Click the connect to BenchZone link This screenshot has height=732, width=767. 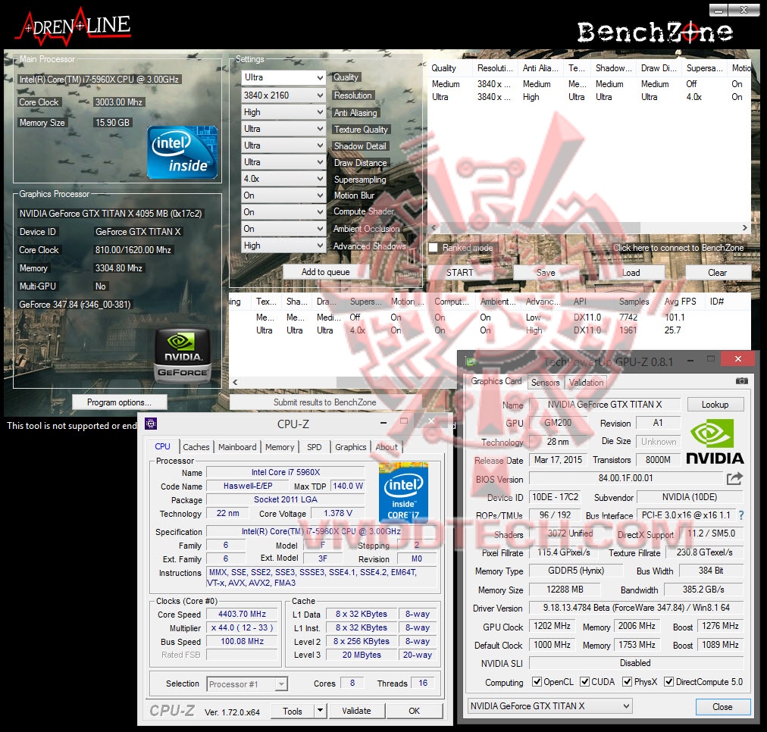(678, 248)
